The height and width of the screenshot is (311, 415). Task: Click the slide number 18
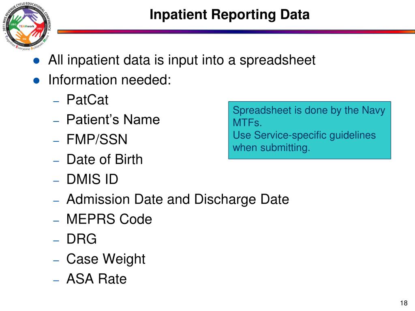click(x=404, y=303)
